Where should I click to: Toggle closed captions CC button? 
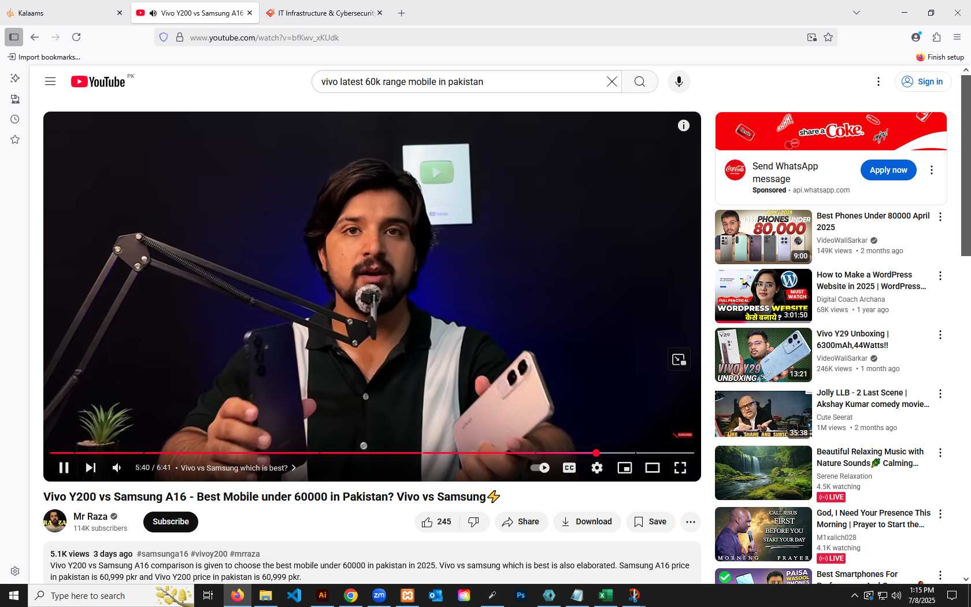[x=569, y=468]
